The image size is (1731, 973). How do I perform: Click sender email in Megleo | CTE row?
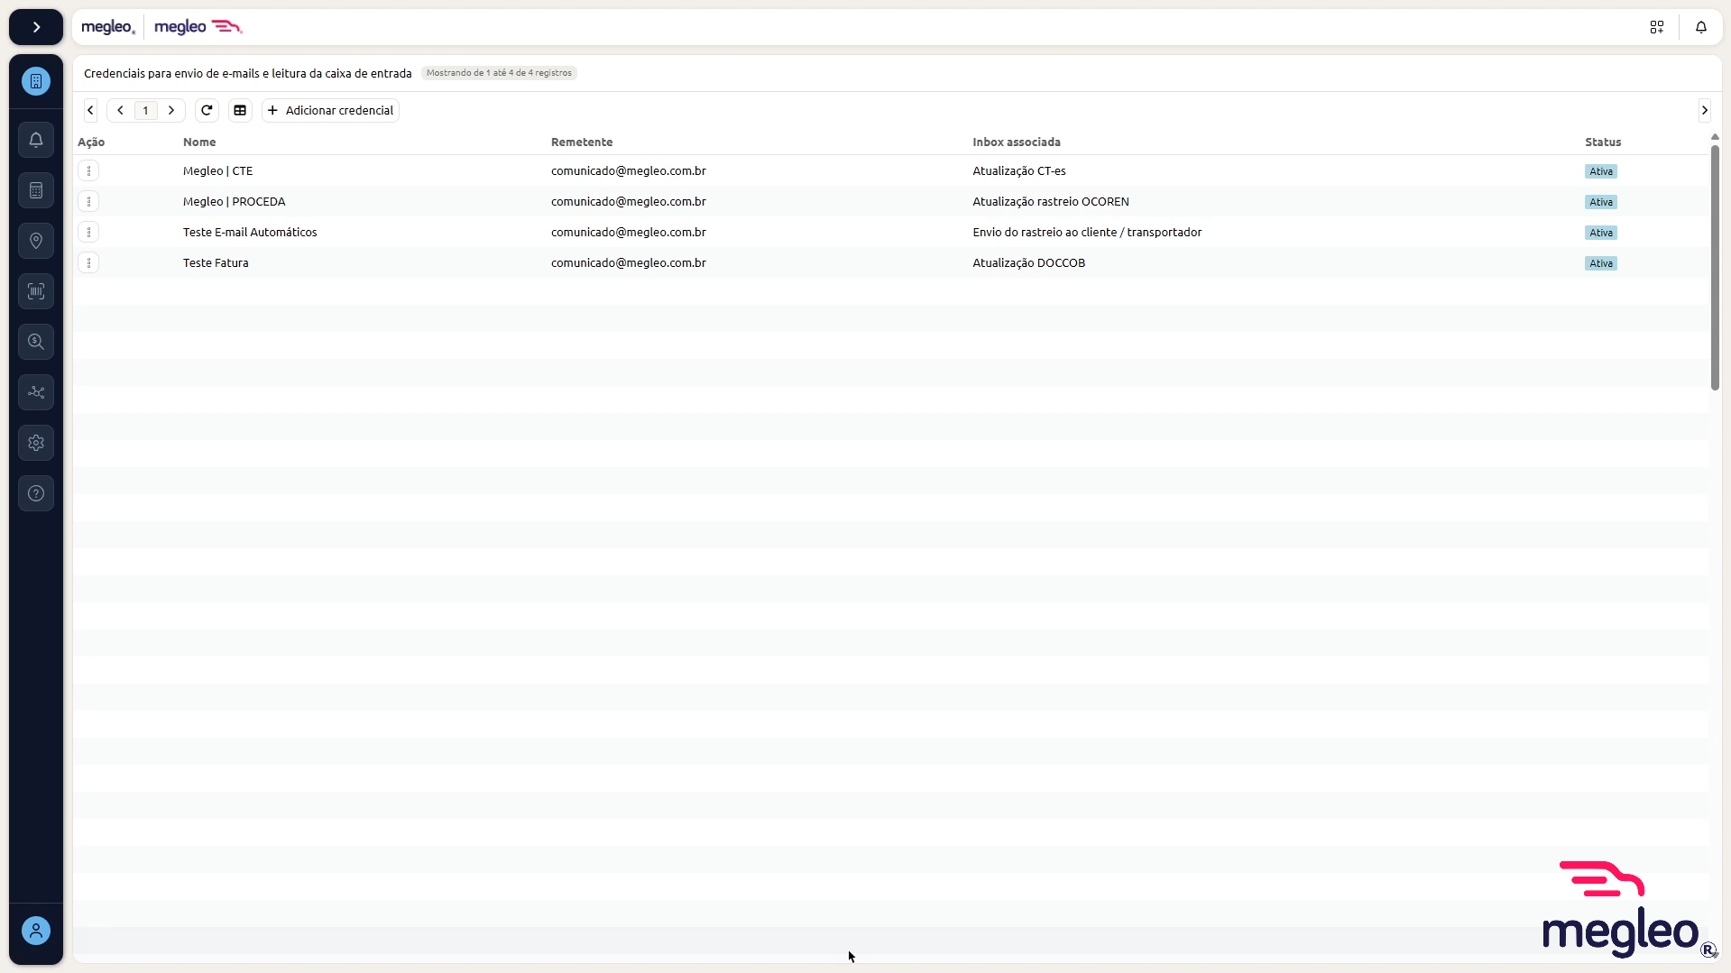pos(629,170)
